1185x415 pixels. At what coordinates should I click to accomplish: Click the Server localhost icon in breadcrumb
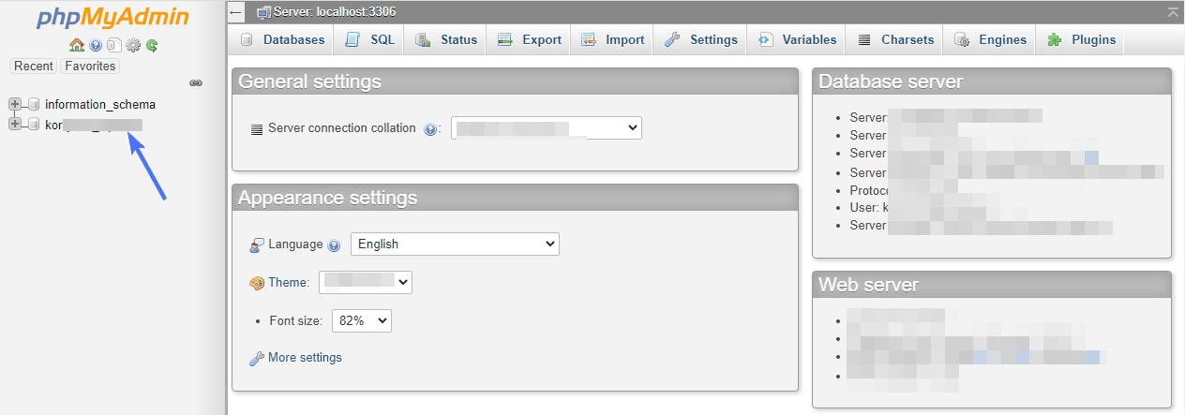pyautogui.click(x=263, y=11)
